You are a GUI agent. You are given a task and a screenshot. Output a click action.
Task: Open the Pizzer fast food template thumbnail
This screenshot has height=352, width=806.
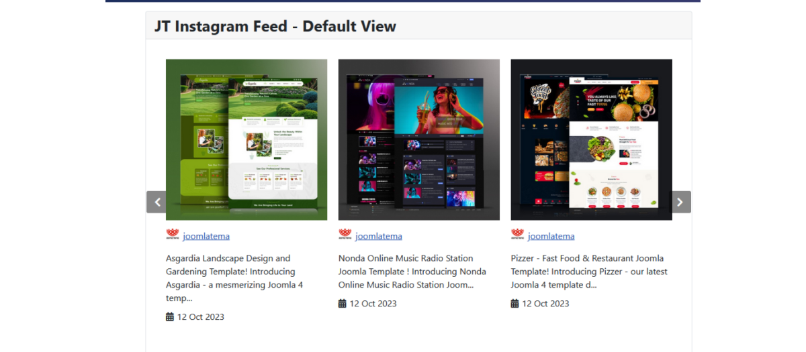click(591, 139)
